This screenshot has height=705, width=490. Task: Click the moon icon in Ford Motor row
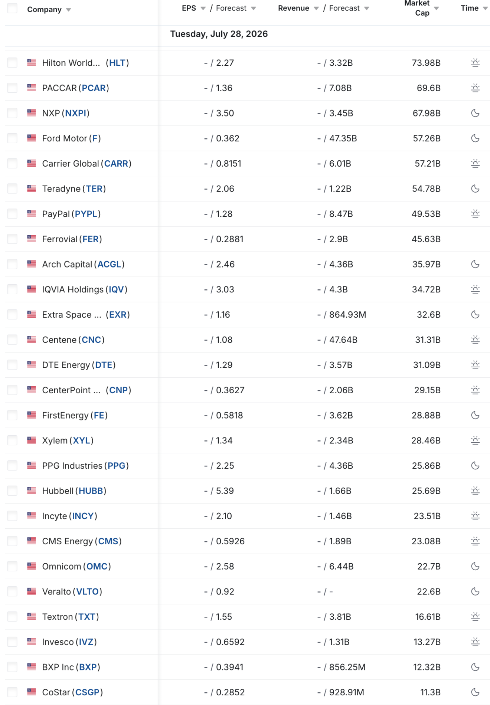475,138
